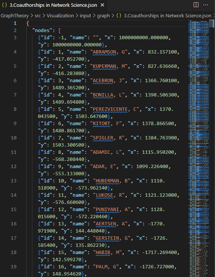Open the file name breadcrumb item

(168, 15)
